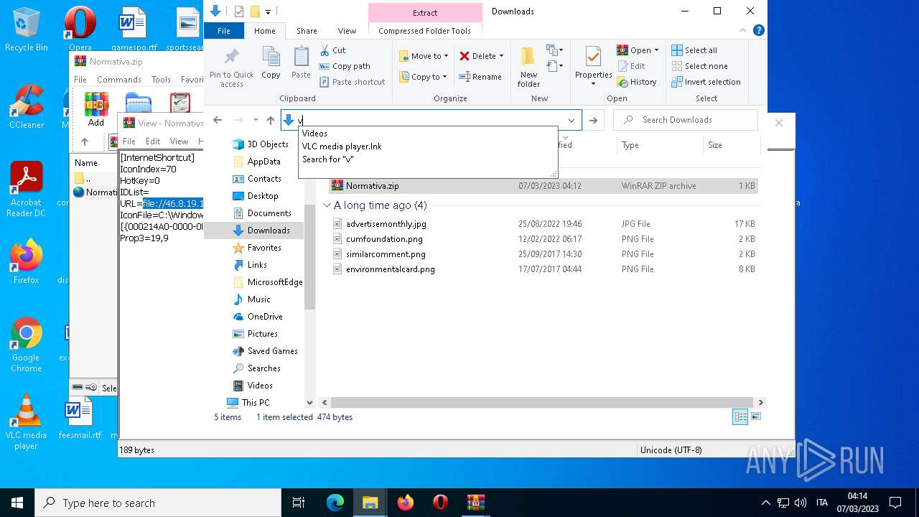
Task: Click the Go to arrow button
Action: click(593, 121)
